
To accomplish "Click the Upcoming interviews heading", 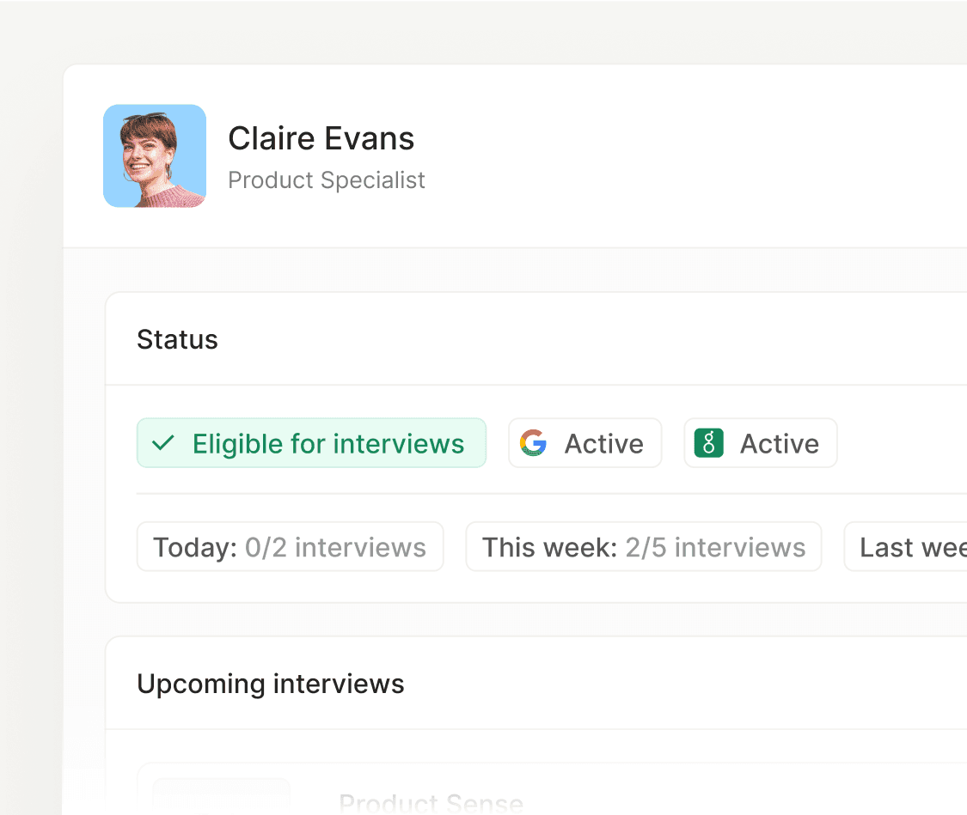I will point(270,684).
